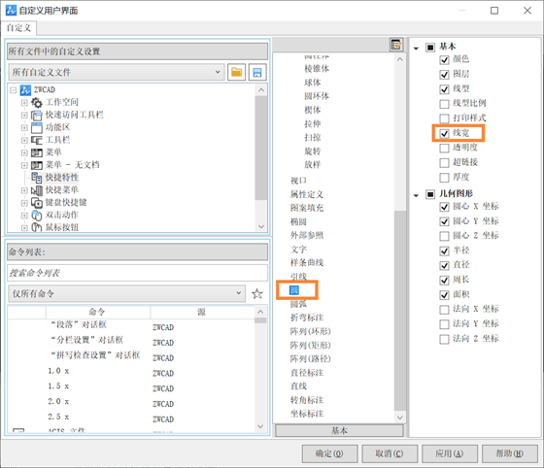Click the 搜索命令列表 search field
This screenshot has height=468, width=544.
137,273
